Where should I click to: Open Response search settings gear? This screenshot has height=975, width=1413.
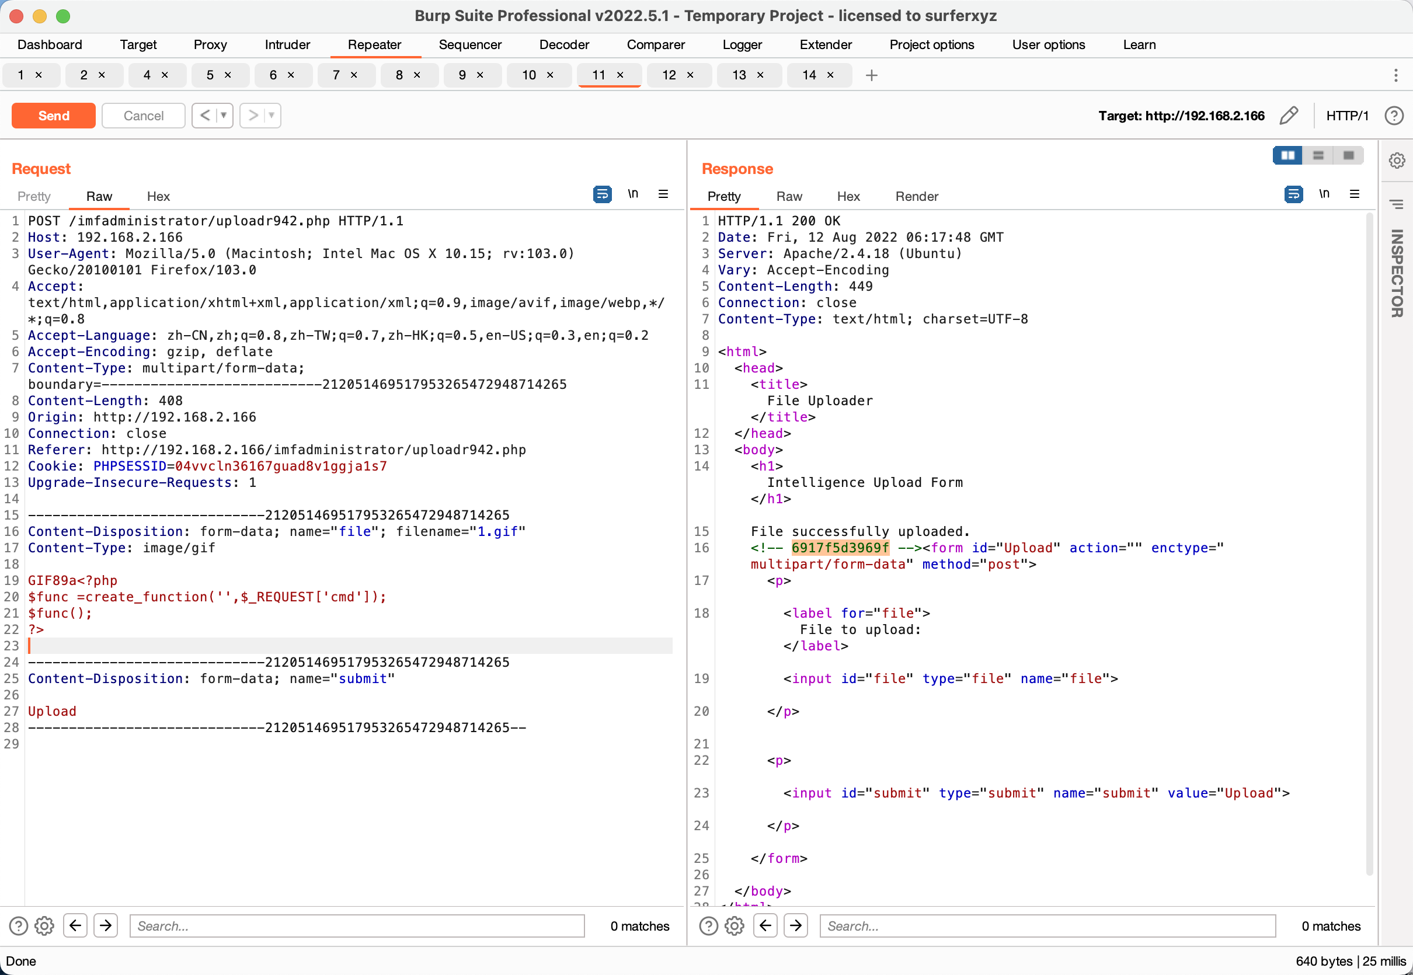tap(735, 926)
